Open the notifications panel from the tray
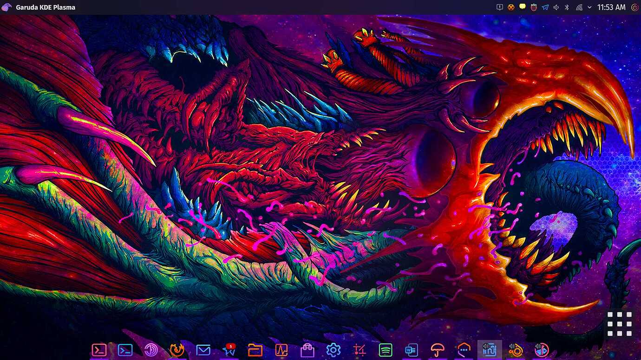 pos(500,7)
